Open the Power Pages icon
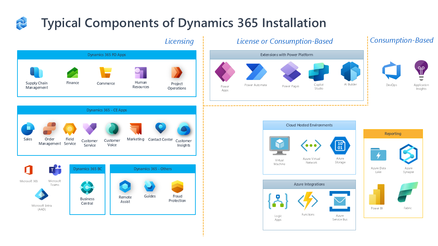This screenshot has width=438, height=246. 291,72
